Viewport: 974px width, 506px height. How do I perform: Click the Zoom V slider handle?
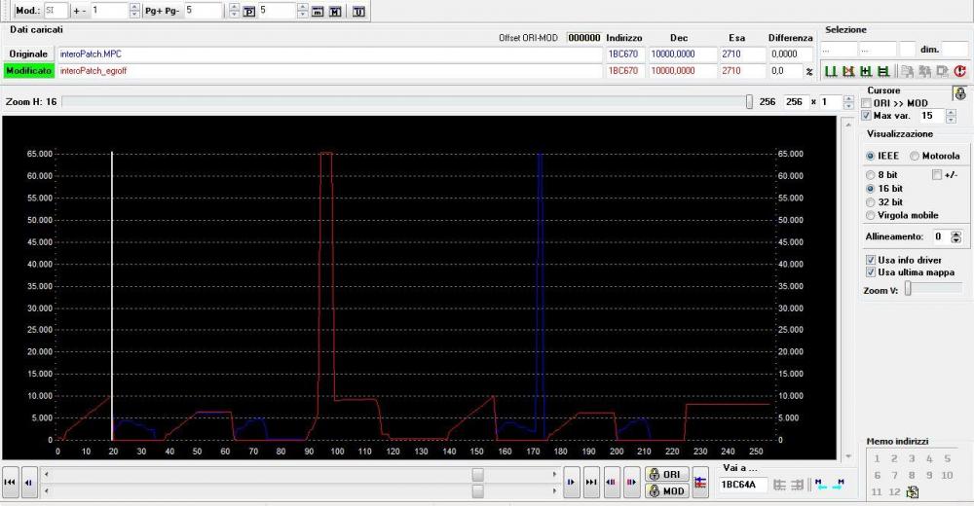[908, 288]
